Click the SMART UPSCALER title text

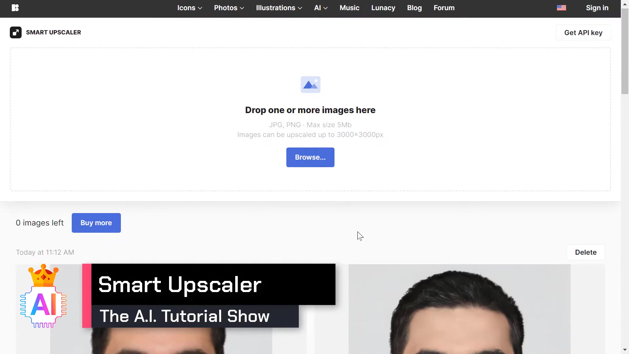53,32
